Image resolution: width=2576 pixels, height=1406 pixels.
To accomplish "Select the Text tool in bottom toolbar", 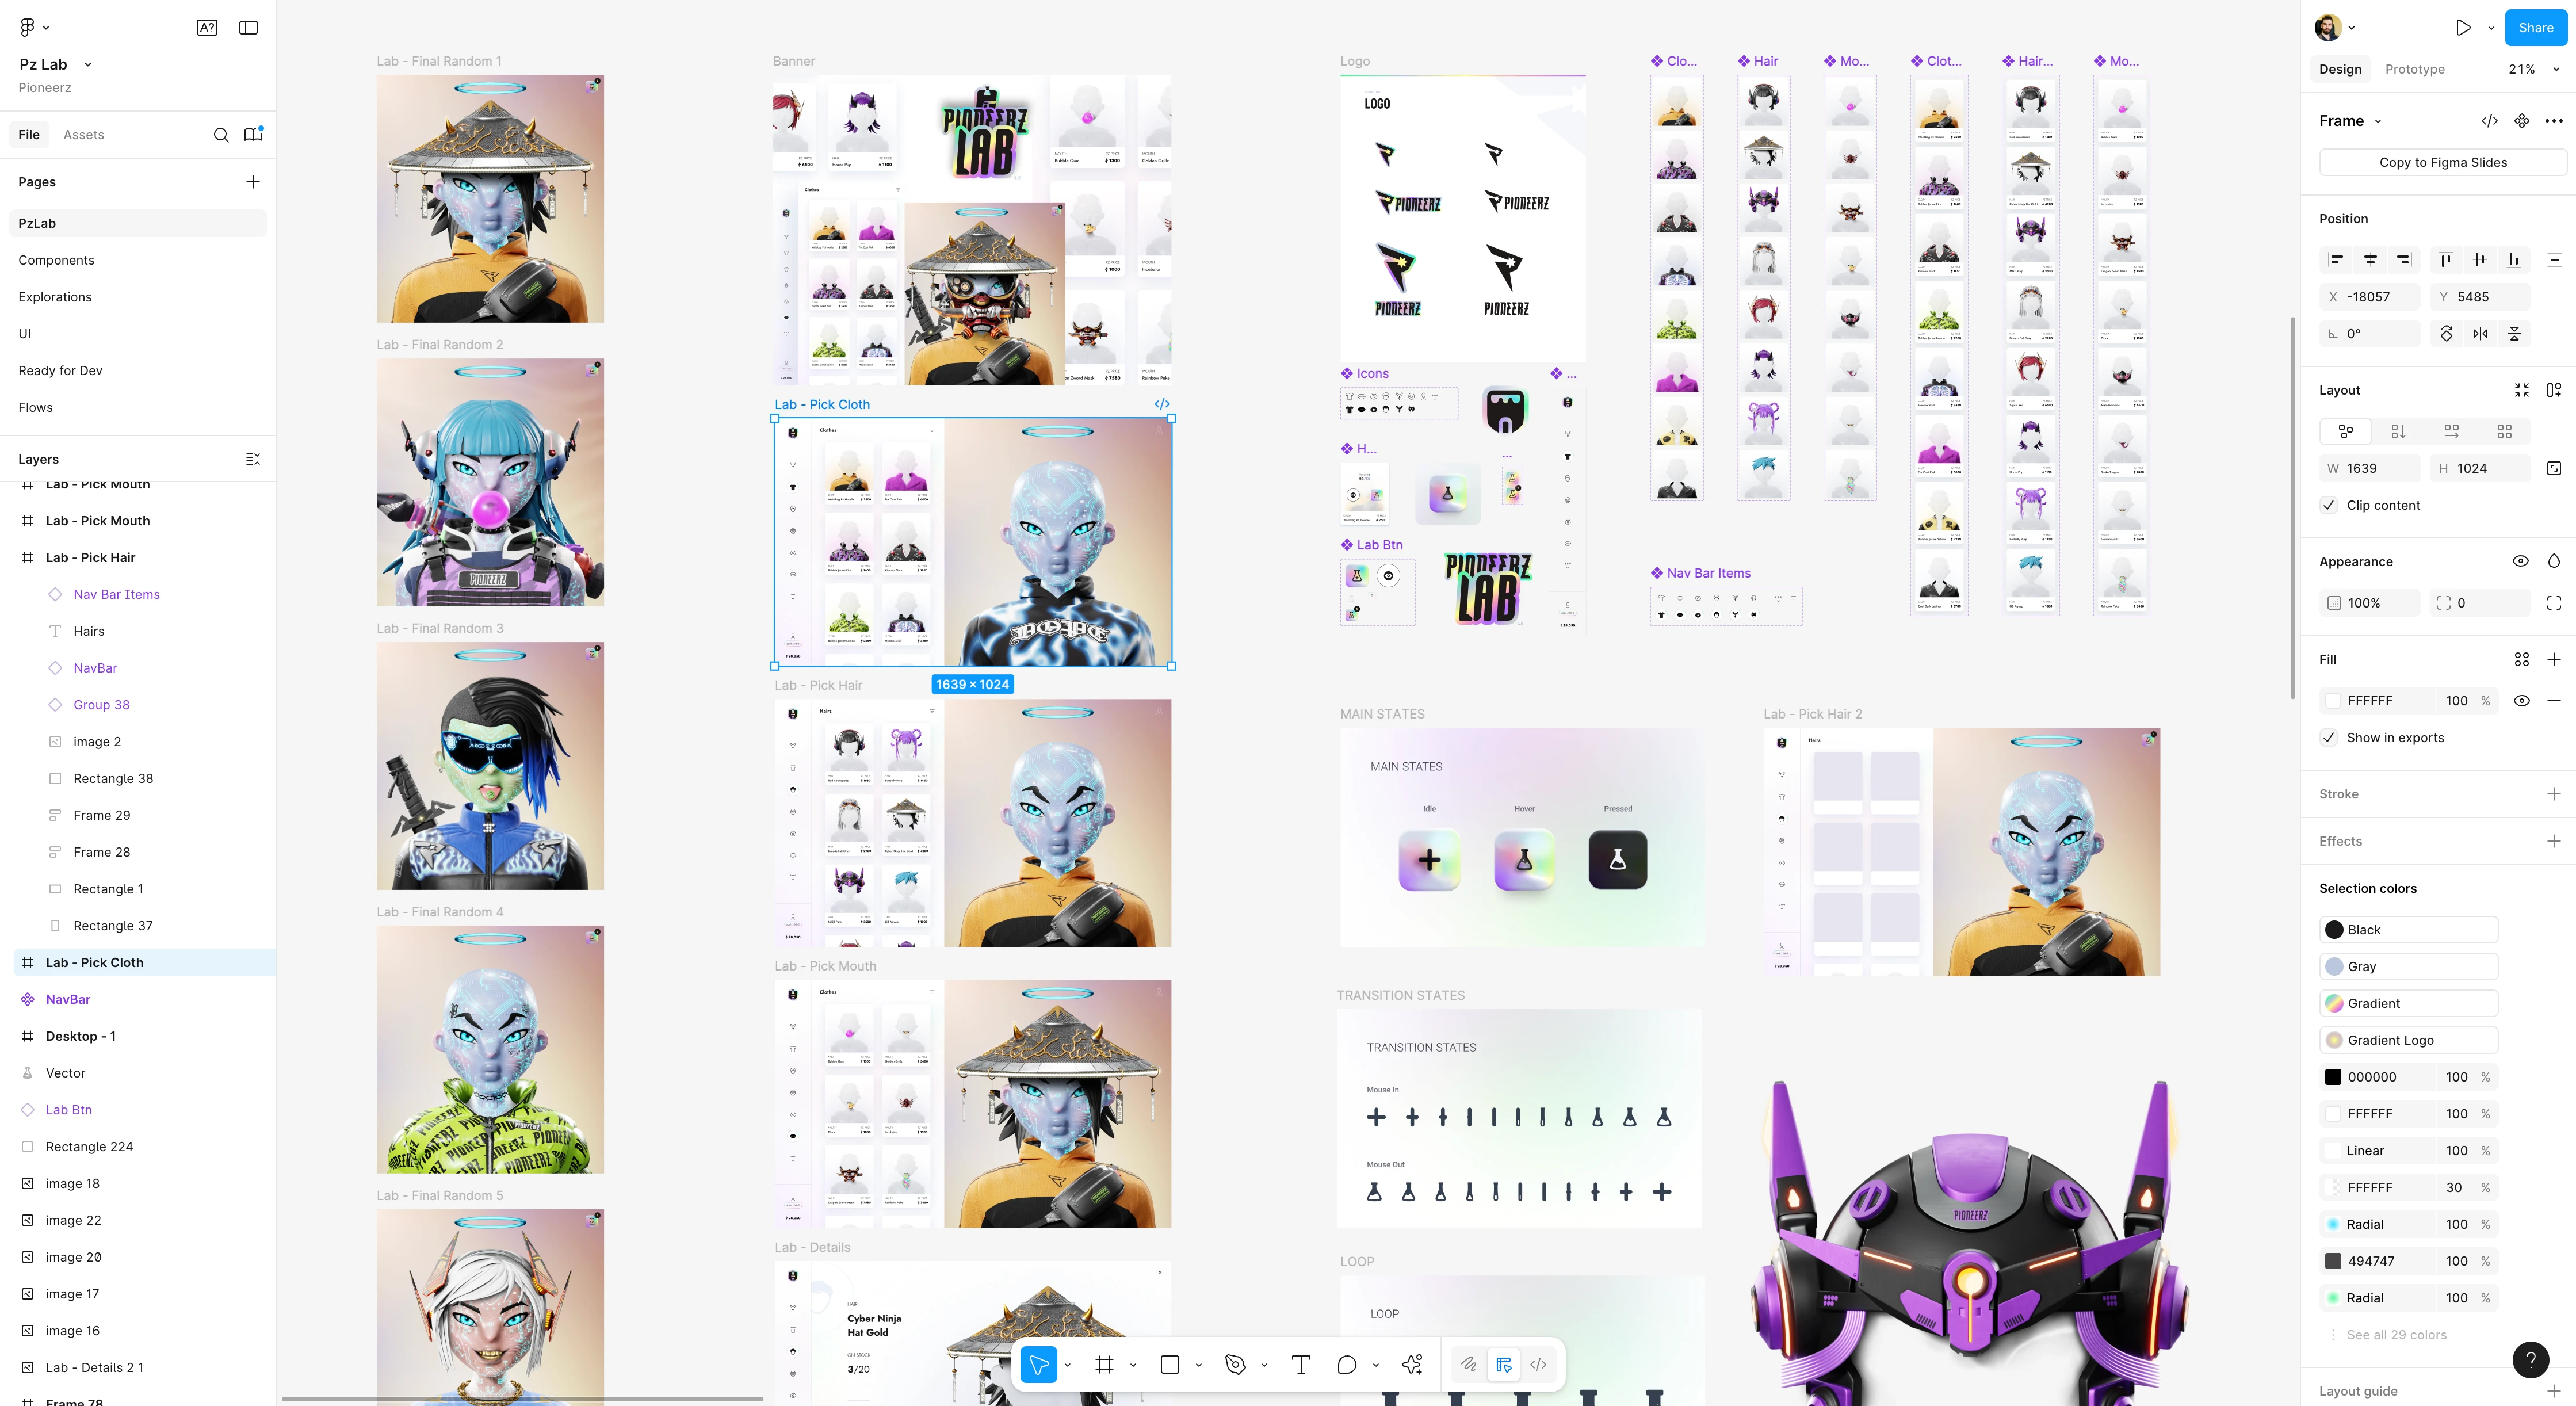I will pos(1300,1364).
